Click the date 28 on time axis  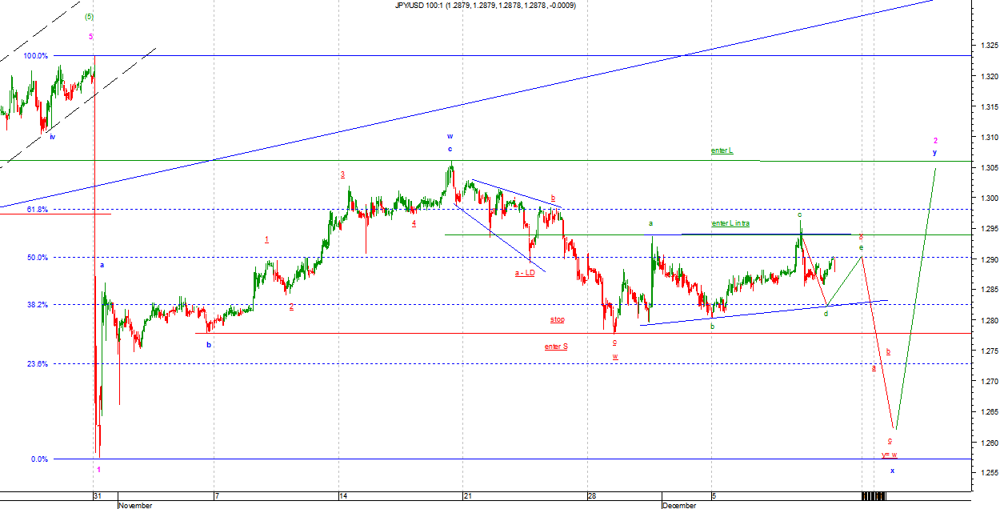[592, 496]
